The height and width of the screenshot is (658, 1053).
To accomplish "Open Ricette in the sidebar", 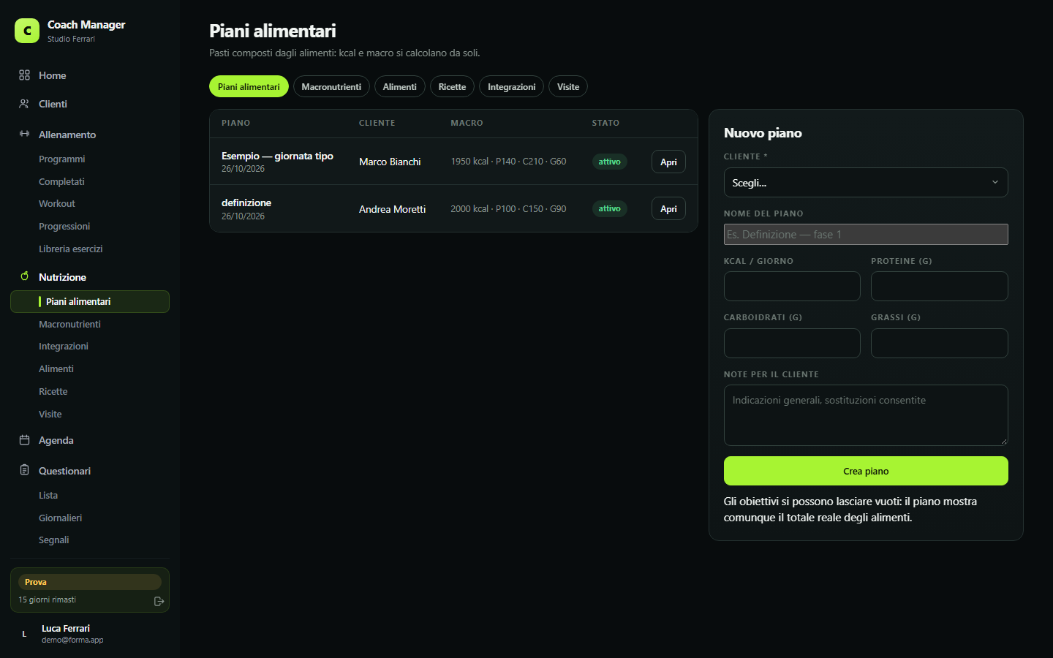I will click(53, 391).
